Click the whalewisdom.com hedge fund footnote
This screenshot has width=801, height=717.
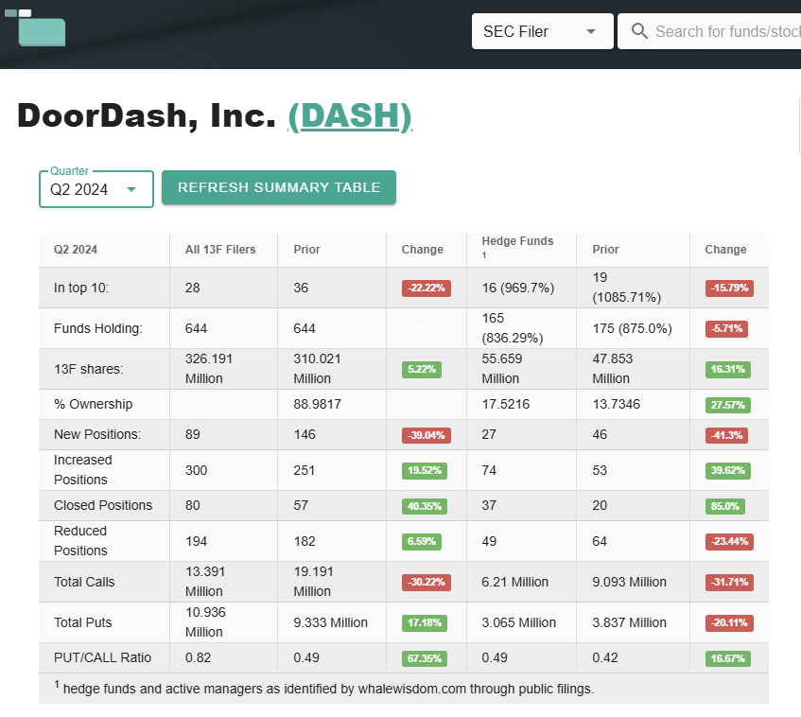point(323,688)
